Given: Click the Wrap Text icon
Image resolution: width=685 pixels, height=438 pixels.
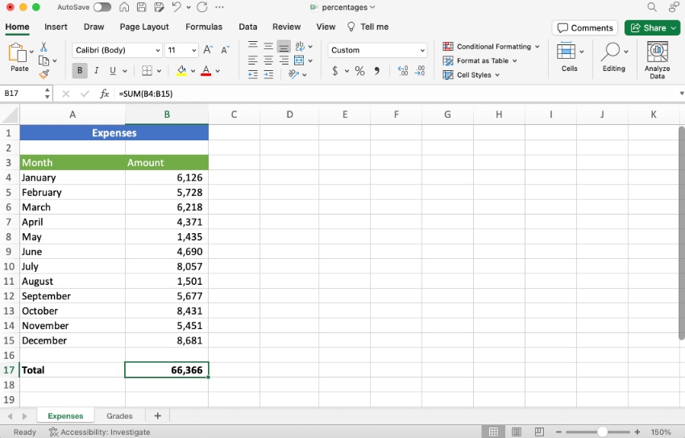Looking at the screenshot, I should click(300, 46).
